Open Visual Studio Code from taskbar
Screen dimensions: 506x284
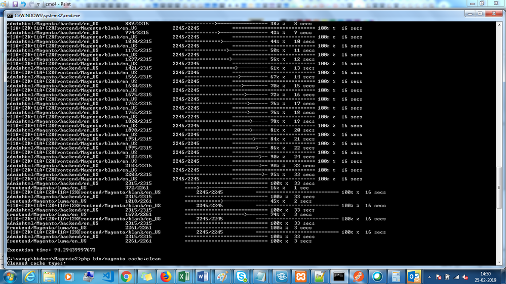107,276
